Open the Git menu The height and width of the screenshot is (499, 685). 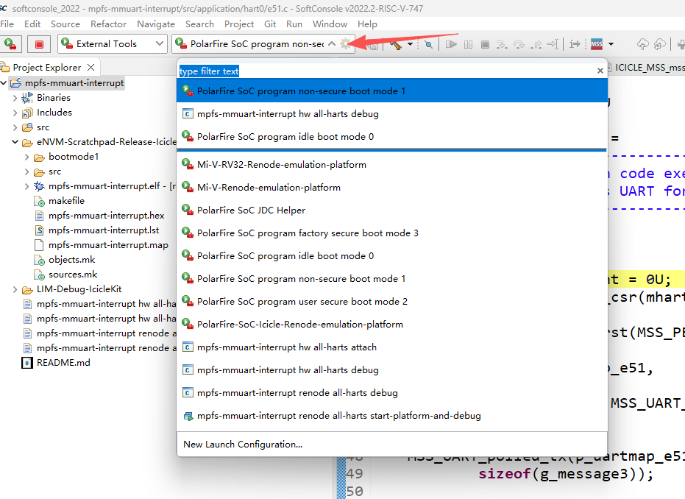tap(270, 24)
